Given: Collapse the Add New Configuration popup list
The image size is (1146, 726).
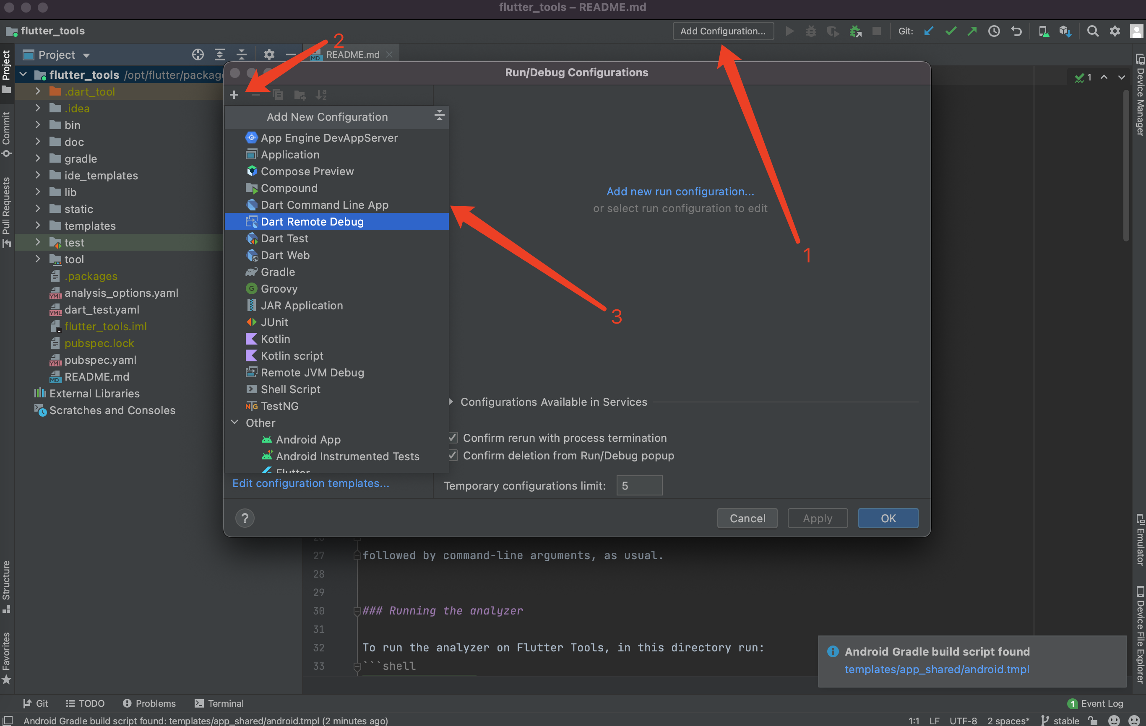Looking at the screenshot, I should (x=439, y=114).
